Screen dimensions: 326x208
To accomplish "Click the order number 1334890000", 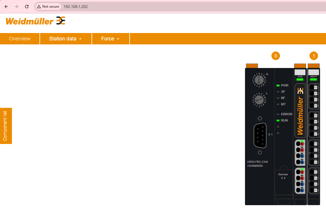I will [x=255, y=166].
